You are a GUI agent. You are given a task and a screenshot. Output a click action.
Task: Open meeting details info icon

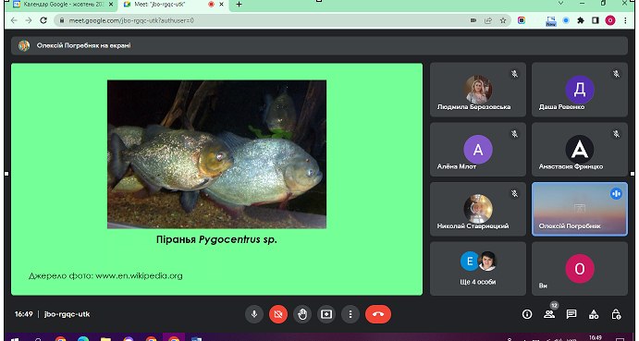click(527, 314)
